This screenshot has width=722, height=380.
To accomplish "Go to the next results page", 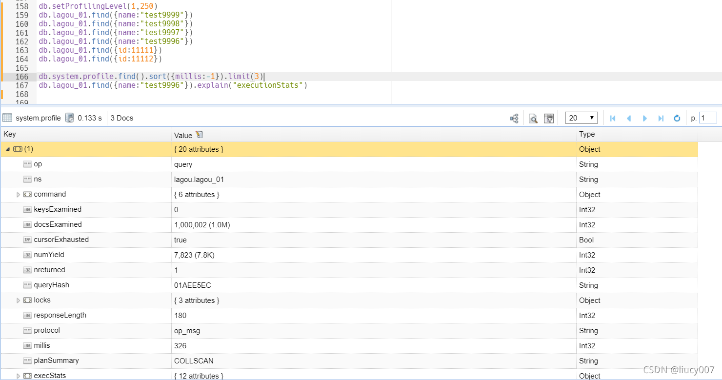I will [x=645, y=118].
